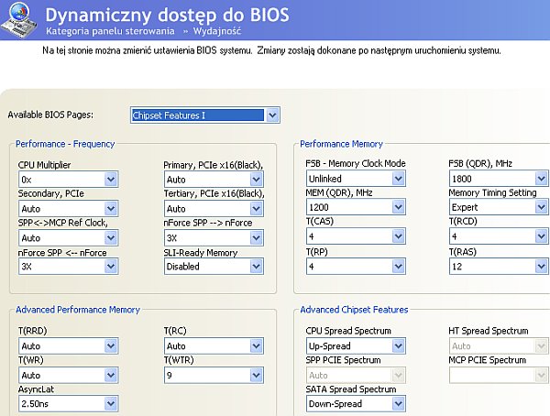The image size is (550, 416).
Task: Expand the T(RAS) value dropdown
Action: [x=541, y=266]
